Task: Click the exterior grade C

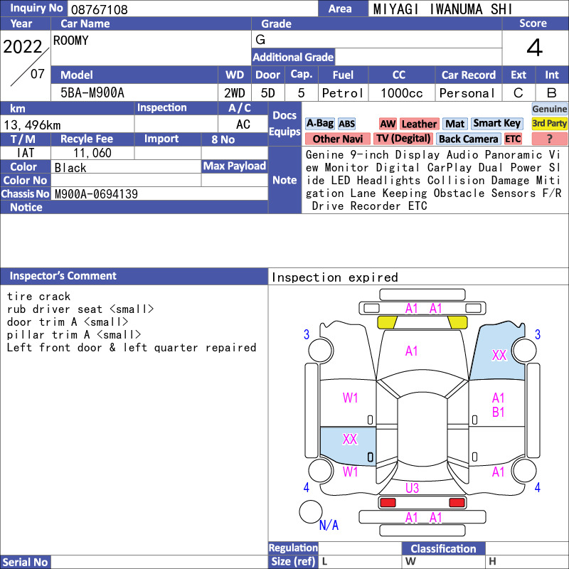Action: coord(519,93)
